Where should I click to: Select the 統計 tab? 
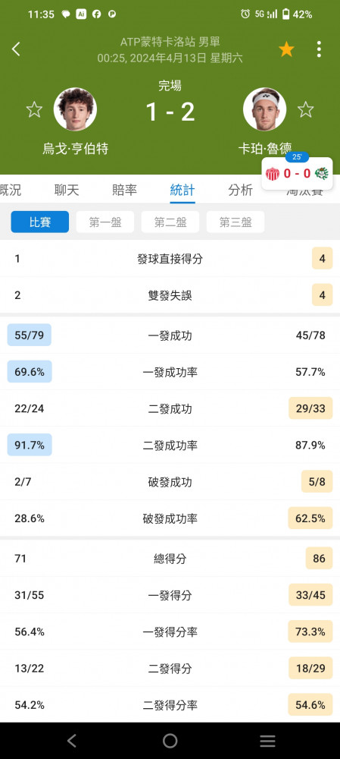click(x=182, y=191)
